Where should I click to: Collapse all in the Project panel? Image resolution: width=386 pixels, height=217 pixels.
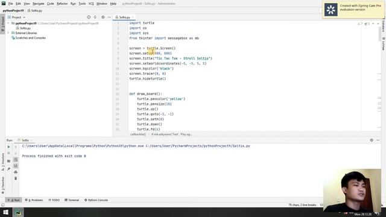pyautogui.click(x=95, y=17)
